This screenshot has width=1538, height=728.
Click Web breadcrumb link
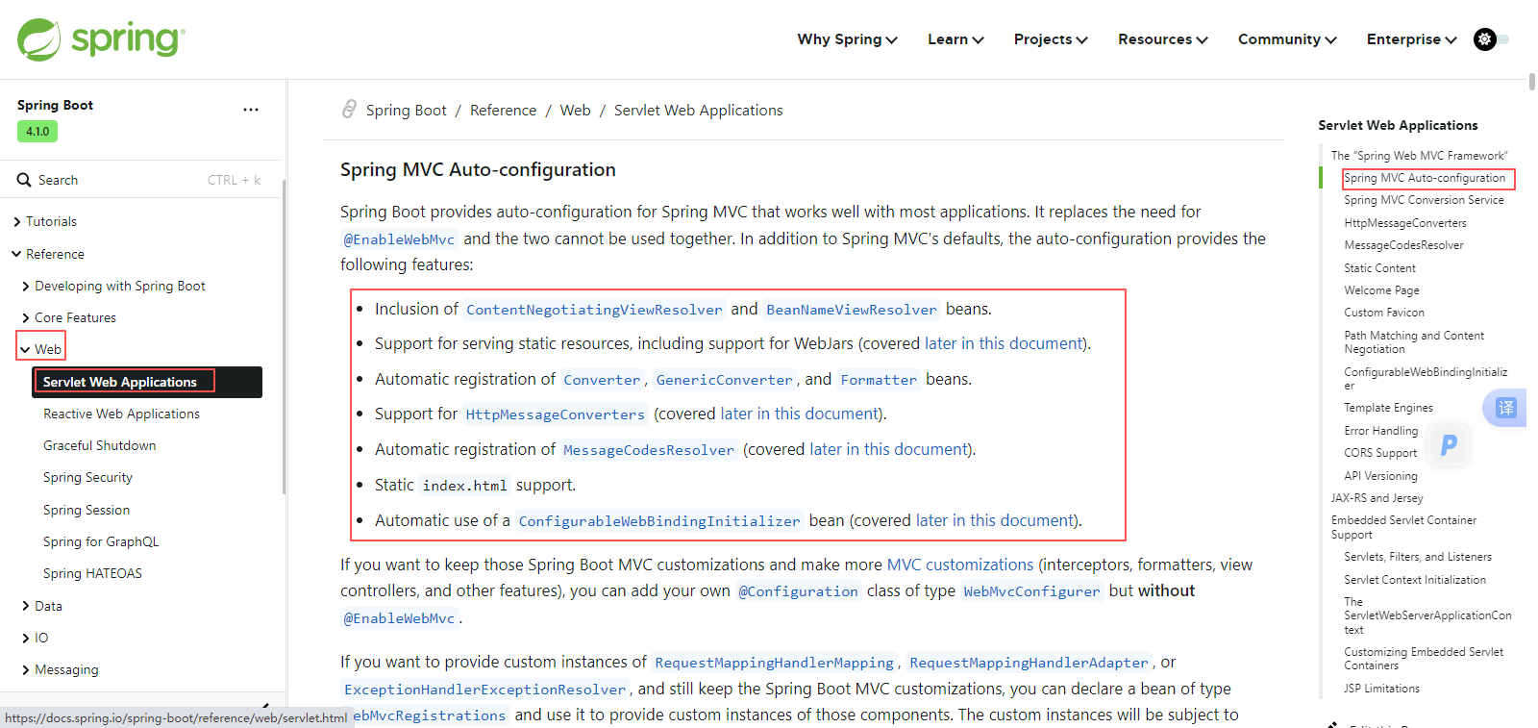click(575, 111)
